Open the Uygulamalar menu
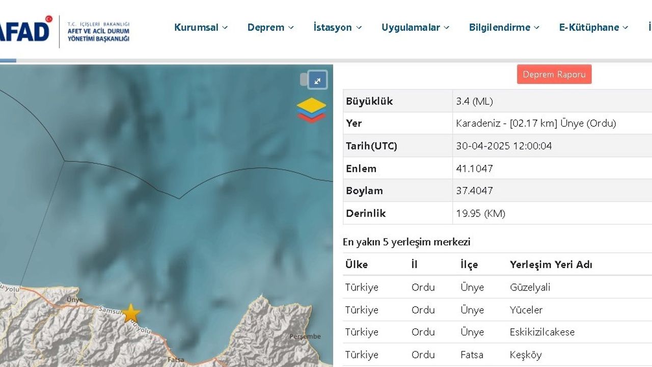This screenshot has width=652, height=367. 415,28
